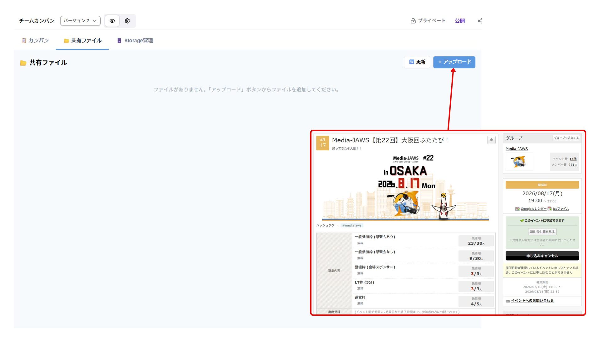Click the folder icon beside the 共有ファイル heading
Screen dimensions: 603x339
point(23,63)
